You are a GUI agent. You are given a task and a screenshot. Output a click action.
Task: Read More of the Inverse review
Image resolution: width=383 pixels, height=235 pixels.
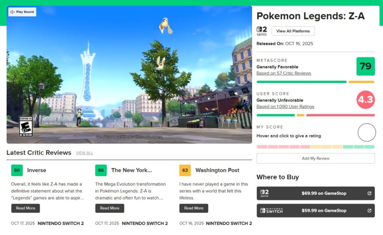(25, 208)
